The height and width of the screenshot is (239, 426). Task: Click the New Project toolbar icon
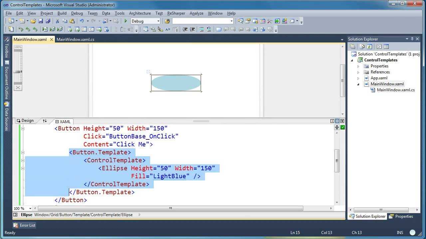[x=11, y=21]
